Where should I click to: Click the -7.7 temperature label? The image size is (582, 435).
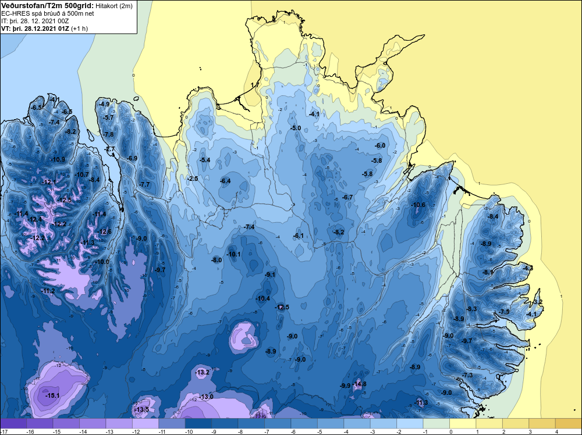point(144,184)
